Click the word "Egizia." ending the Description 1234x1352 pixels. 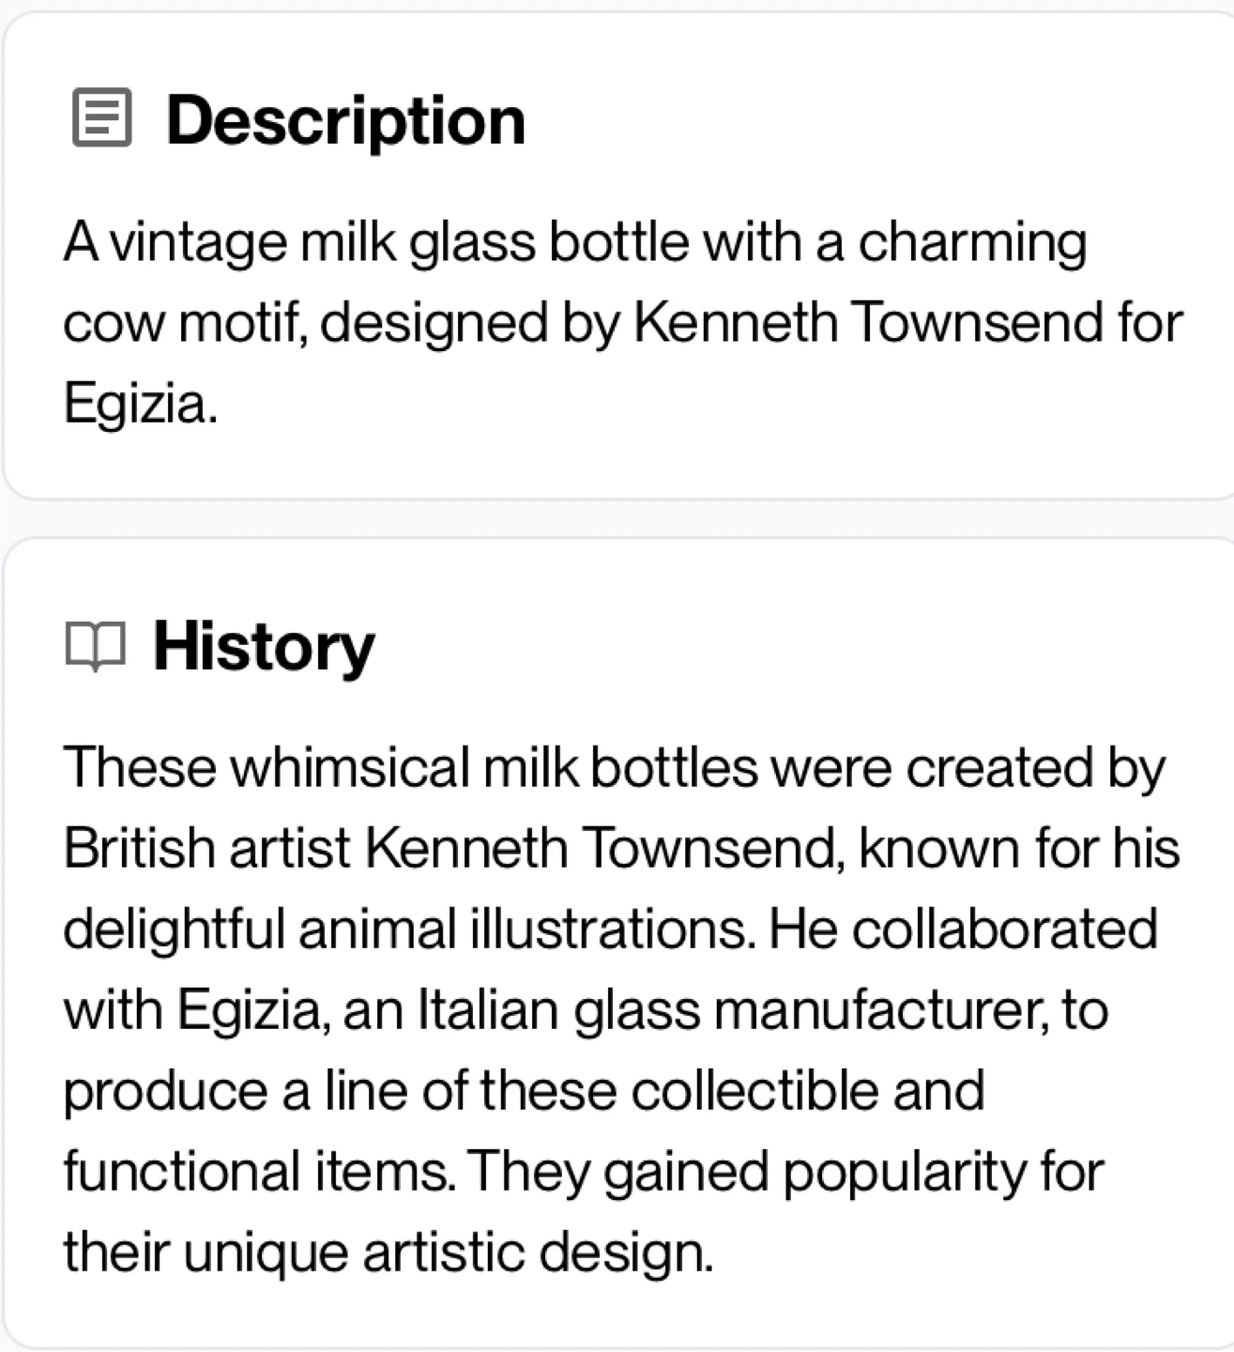pyautogui.click(x=141, y=404)
